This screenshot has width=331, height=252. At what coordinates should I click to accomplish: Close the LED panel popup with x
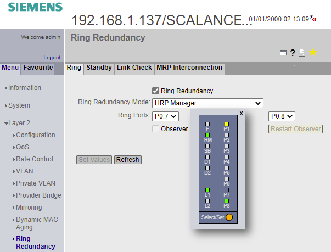point(241,113)
